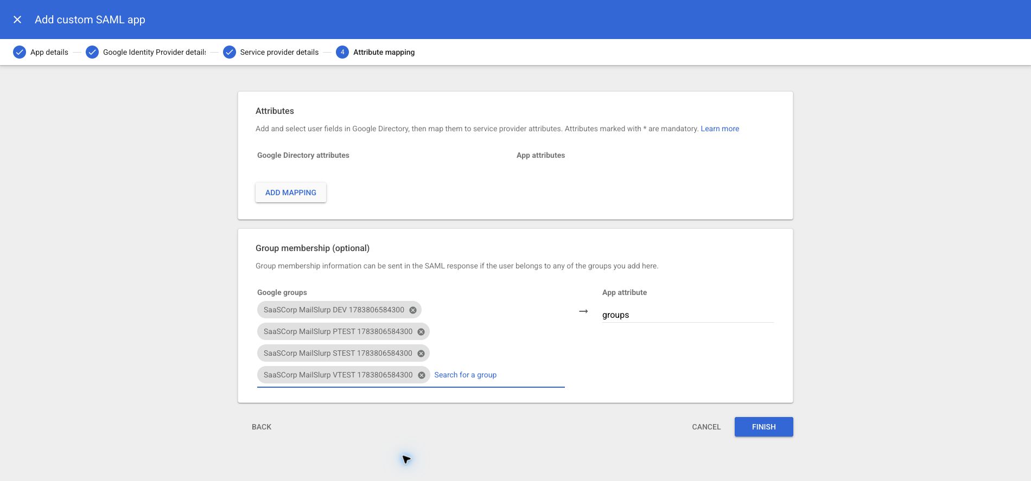This screenshot has width=1031, height=481.
Task: Open App details step label
Action: point(49,52)
